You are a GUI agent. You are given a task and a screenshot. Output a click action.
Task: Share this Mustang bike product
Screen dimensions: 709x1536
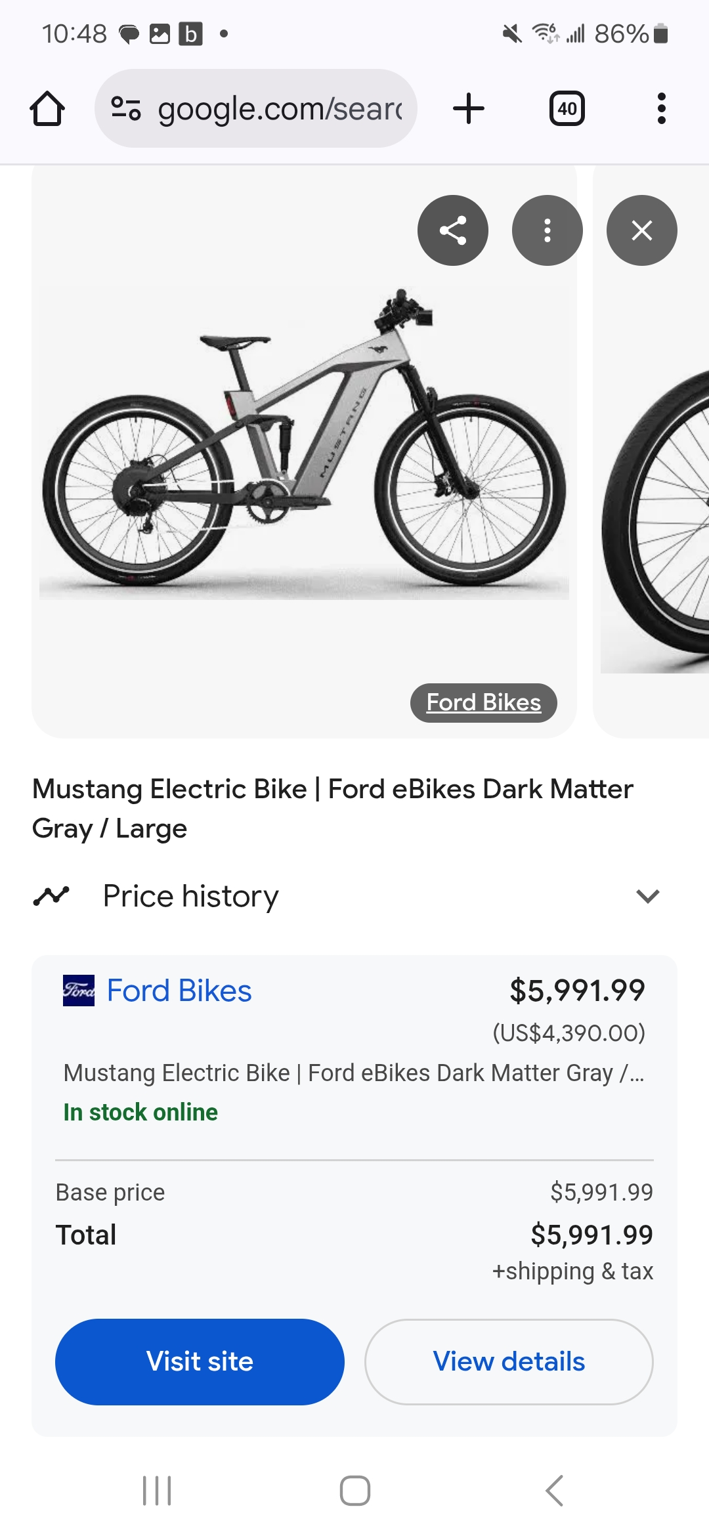453,230
